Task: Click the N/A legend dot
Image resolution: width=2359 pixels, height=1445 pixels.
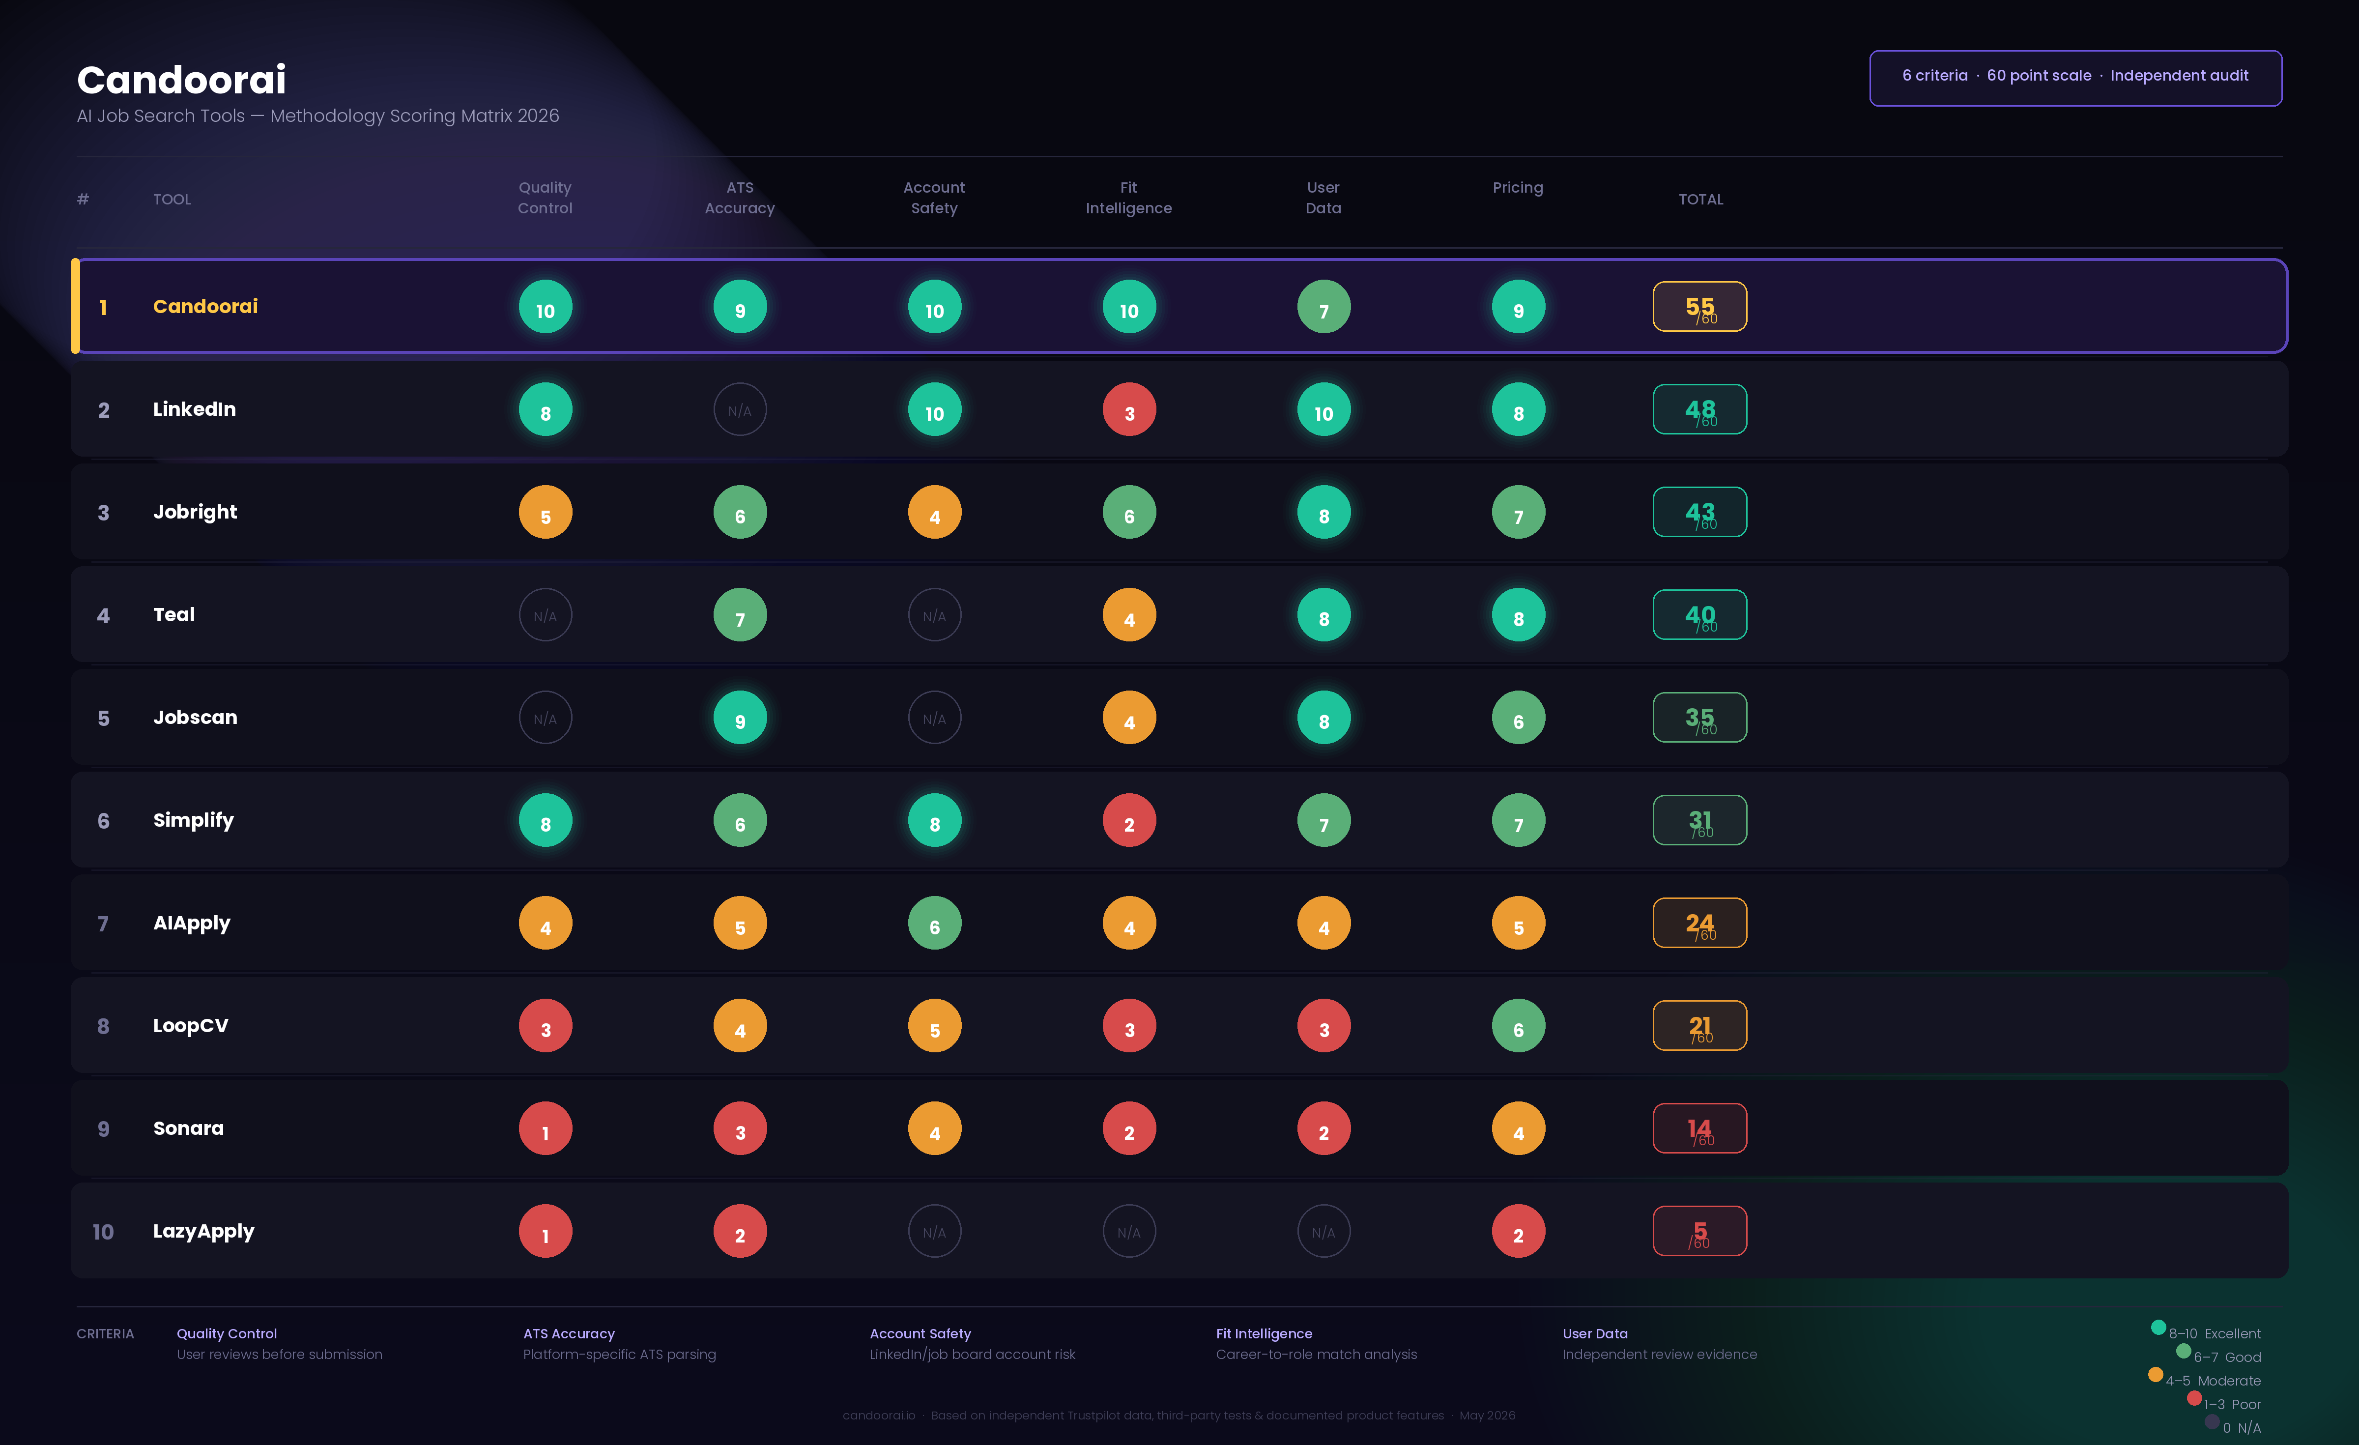Action: tap(2212, 1422)
